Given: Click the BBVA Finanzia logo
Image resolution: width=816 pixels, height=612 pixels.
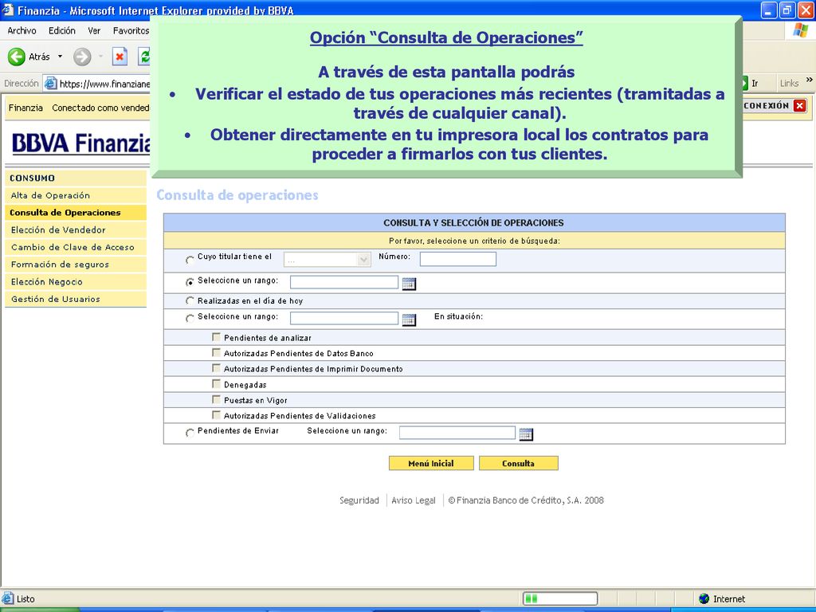Looking at the screenshot, I should [x=80, y=143].
